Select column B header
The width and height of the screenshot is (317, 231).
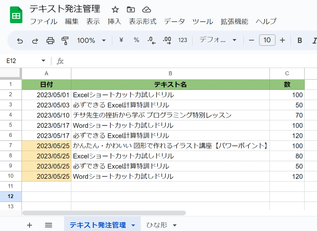pyautogui.click(x=170, y=73)
